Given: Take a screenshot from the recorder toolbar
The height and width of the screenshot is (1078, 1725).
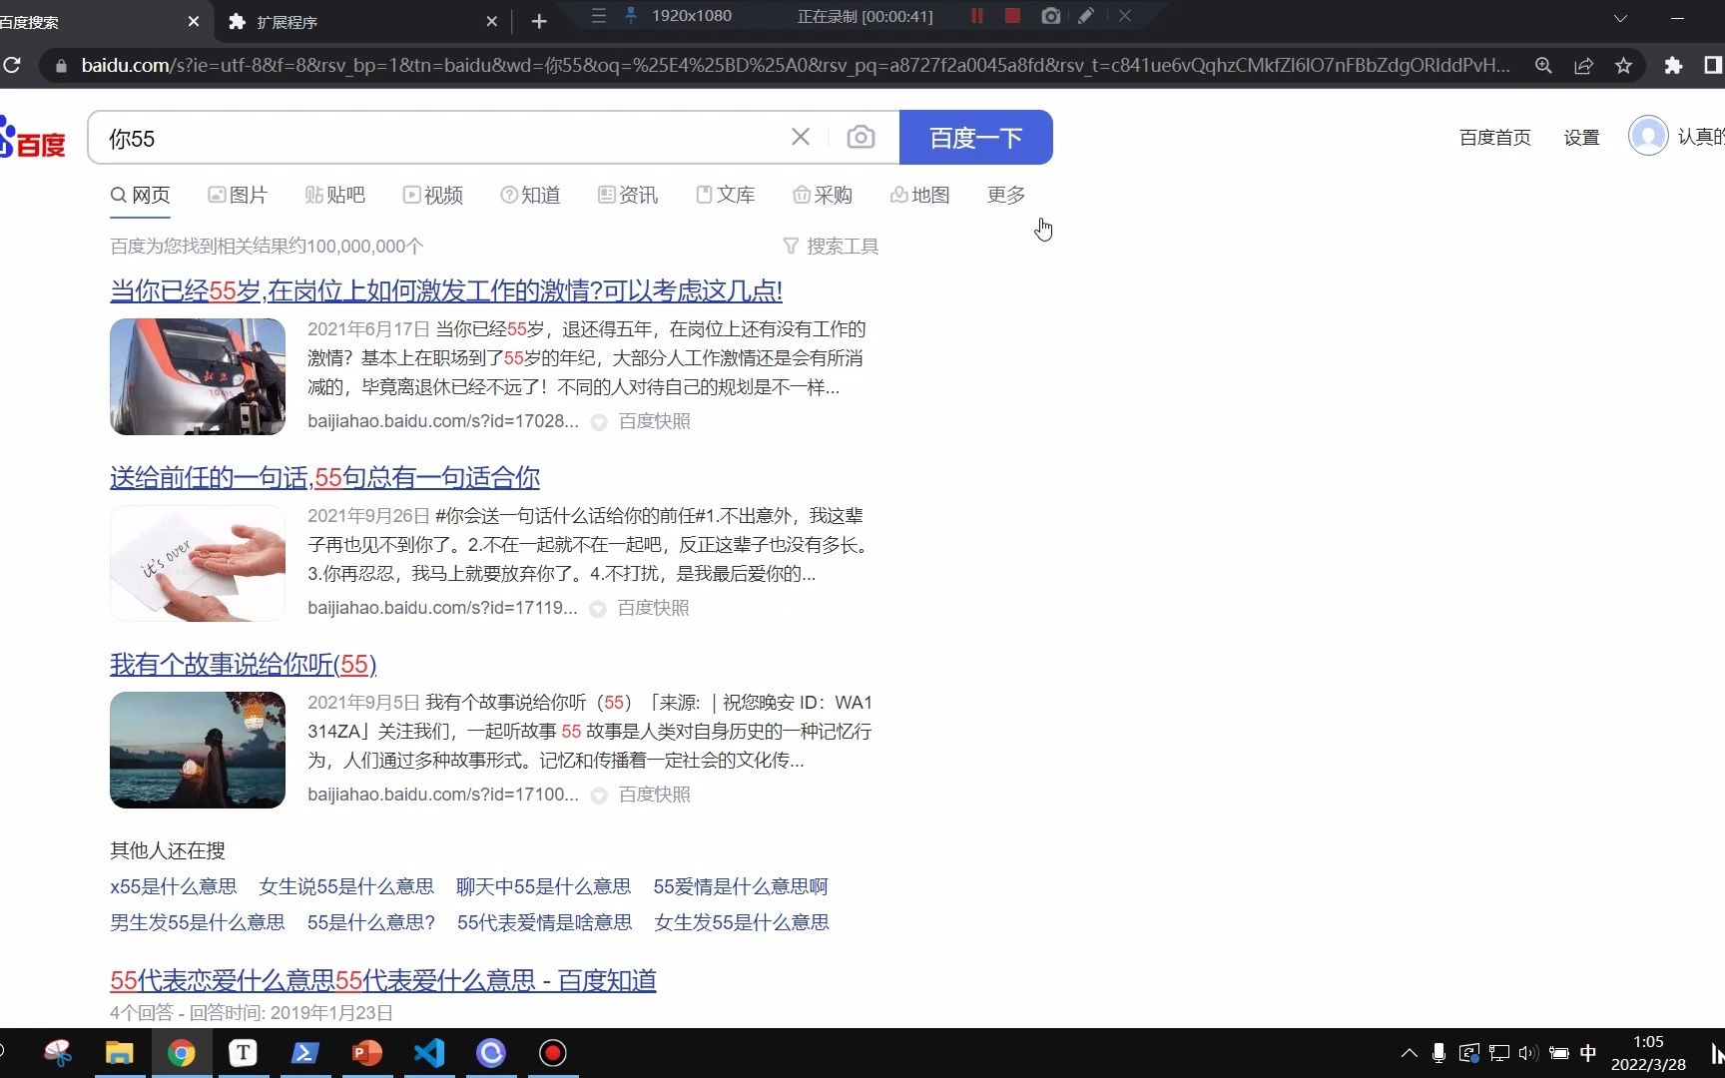Looking at the screenshot, I should [1050, 16].
